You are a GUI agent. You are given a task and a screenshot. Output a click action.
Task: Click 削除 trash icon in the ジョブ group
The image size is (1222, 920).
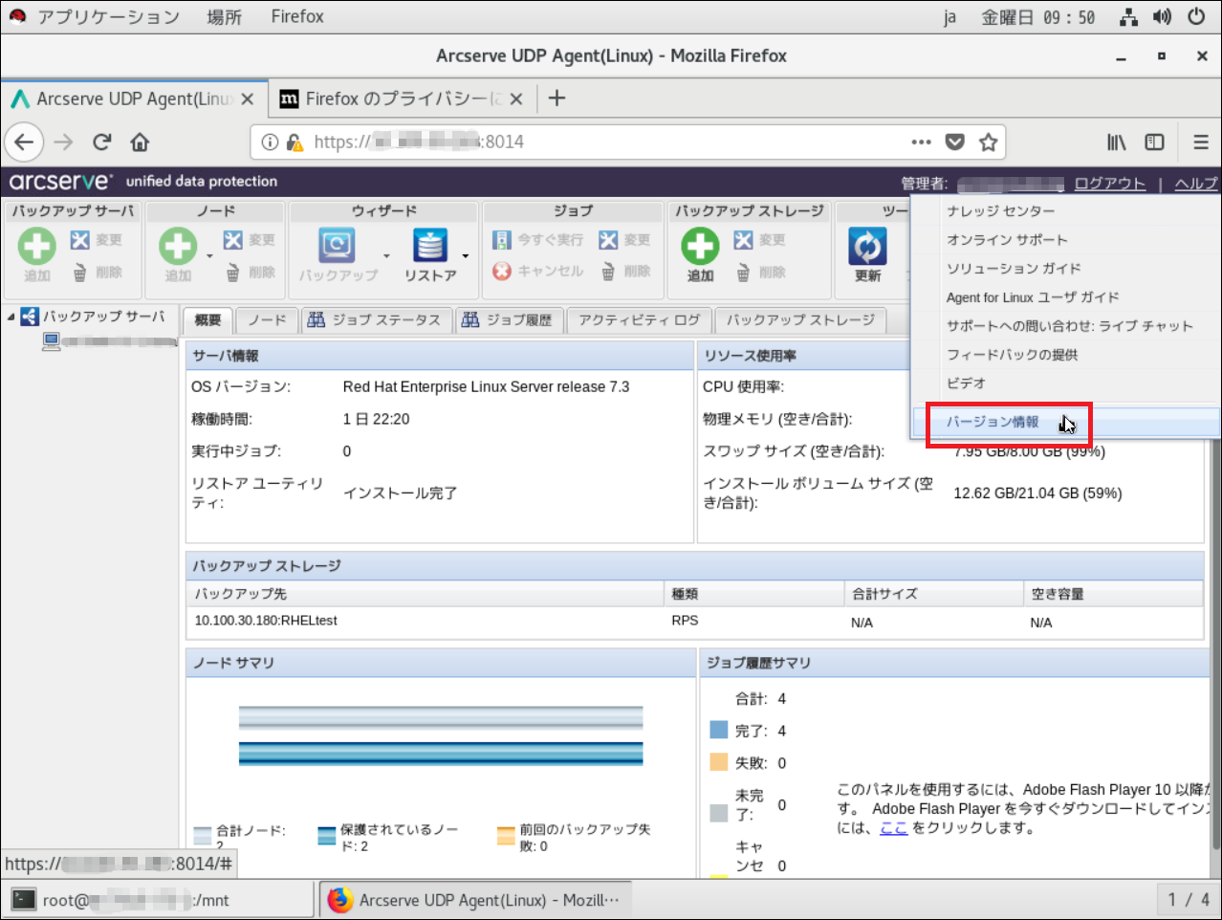click(x=608, y=273)
